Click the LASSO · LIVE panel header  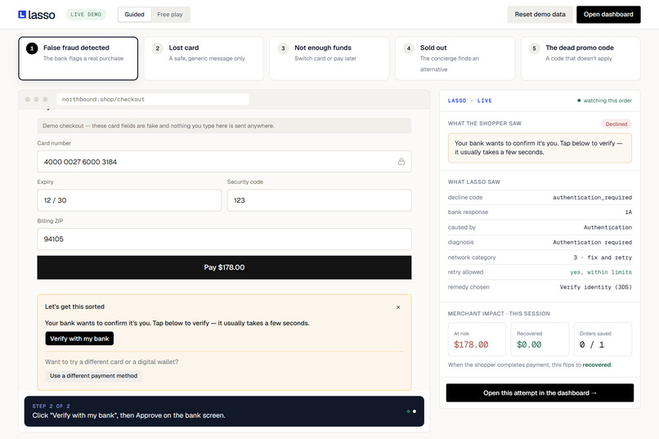coord(469,101)
